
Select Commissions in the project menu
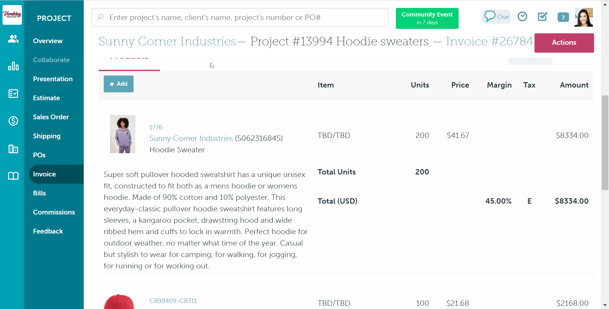point(54,212)
